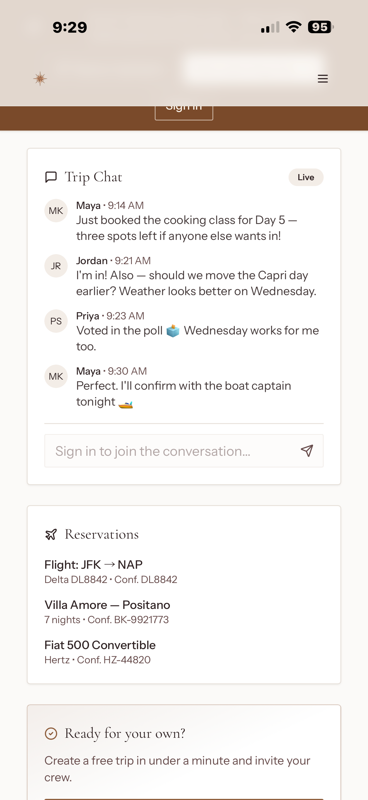Focus the join conversation input field
Image resolution: width=368 pixels, height=800 pixels.
coord(184,450)
